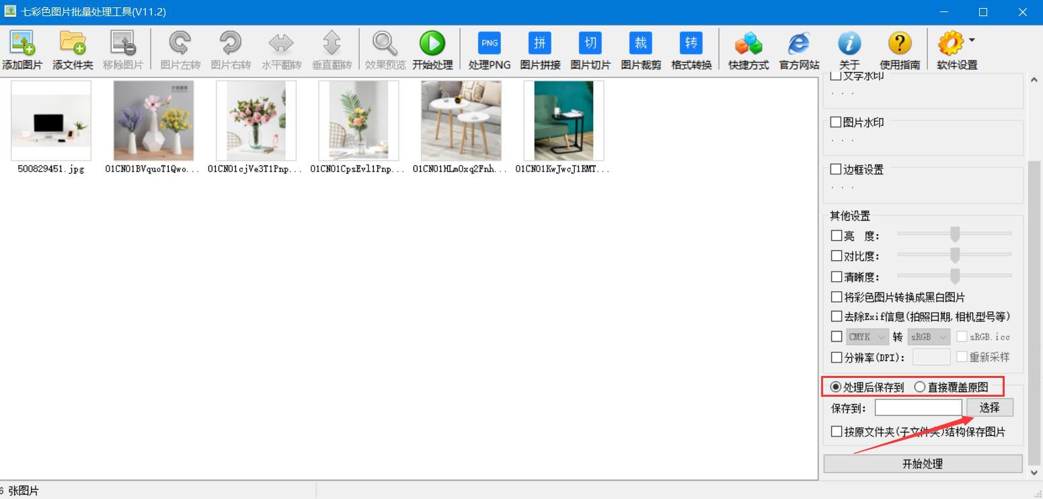
Task: Click the 选择 (browse) button
Action: click(989, 408)
